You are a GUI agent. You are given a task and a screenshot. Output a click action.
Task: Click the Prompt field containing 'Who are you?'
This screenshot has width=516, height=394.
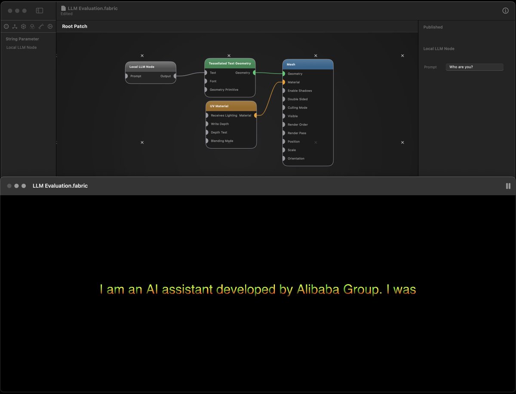click(474, 67)
